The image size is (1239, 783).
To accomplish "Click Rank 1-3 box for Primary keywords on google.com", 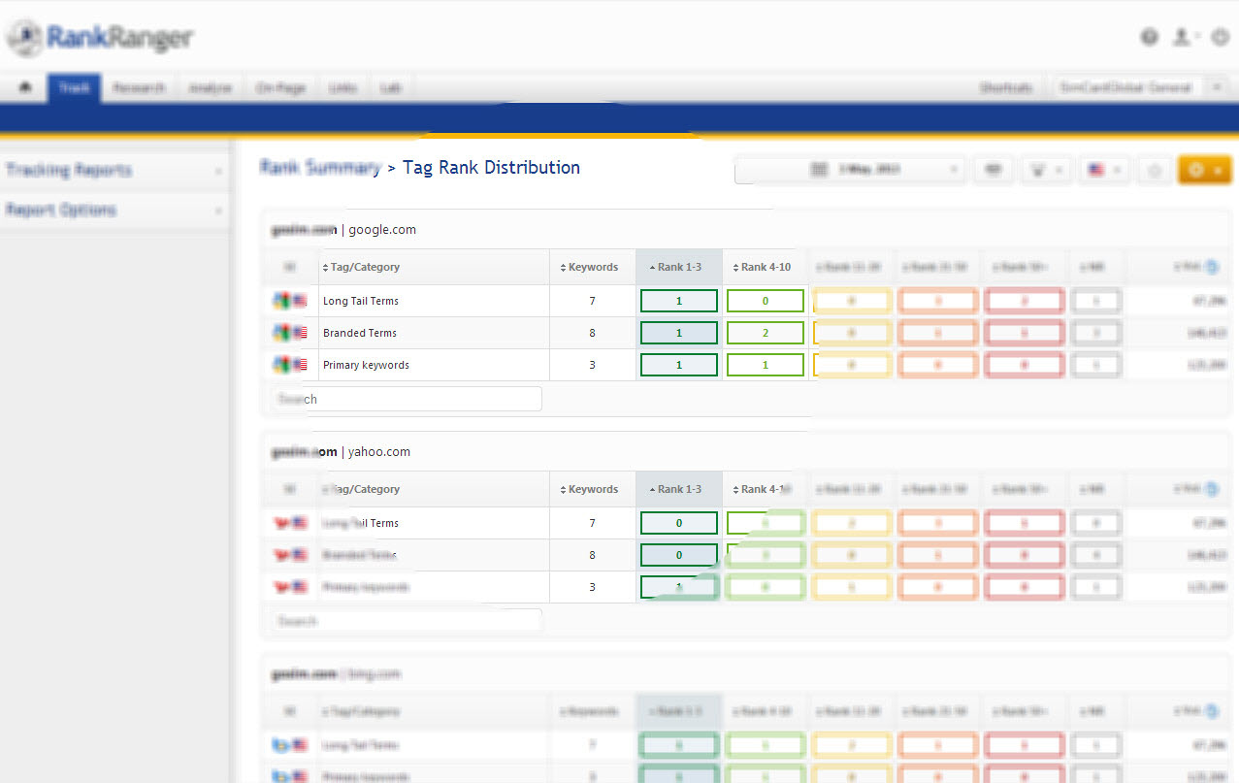I will 679,365.
